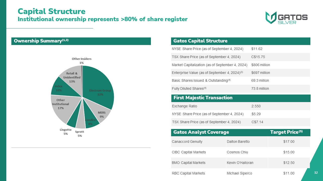Click the Gatos Silver logo
Viewport: 323px width, 181px height.
click(x=286, y=18)
